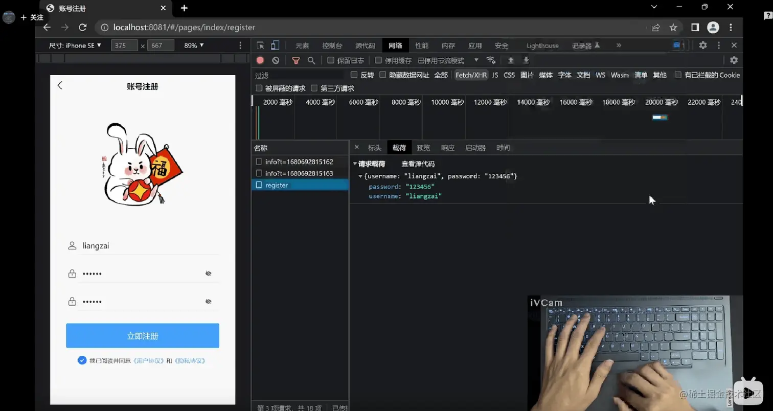Click the password visibility eye icon
This screenshot has width=773, height=411.
[x=209, y=273]
